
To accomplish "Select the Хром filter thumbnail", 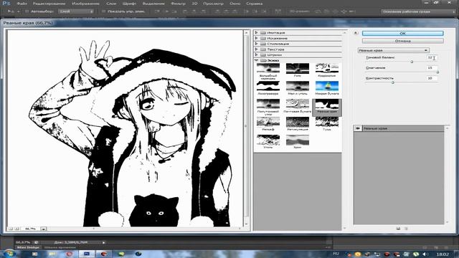I will click(298, 140).
